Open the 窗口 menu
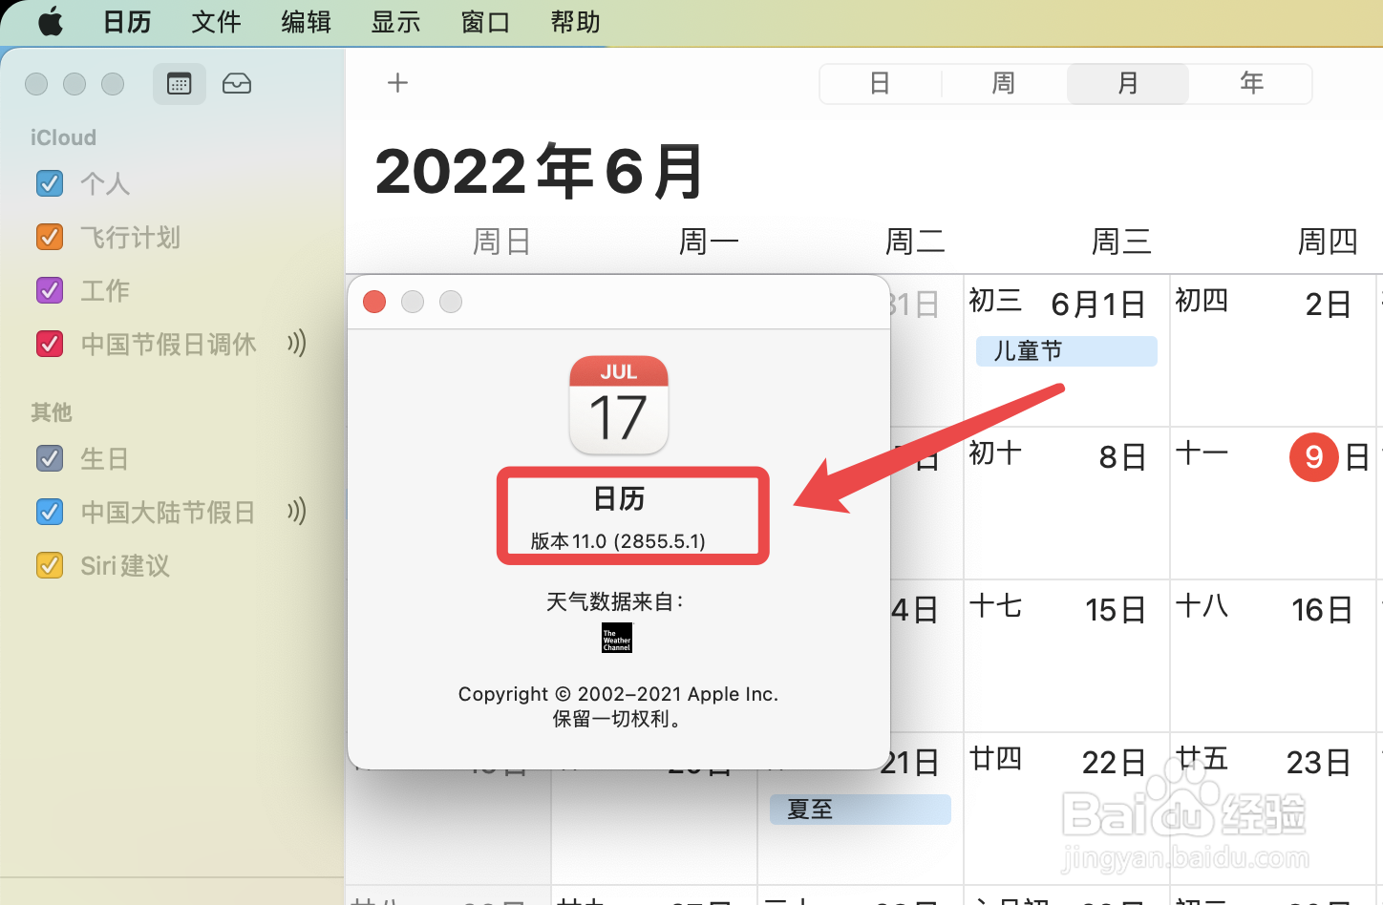Image resolution: width=1383 pixels, height=905 pixels. point(485,22)
